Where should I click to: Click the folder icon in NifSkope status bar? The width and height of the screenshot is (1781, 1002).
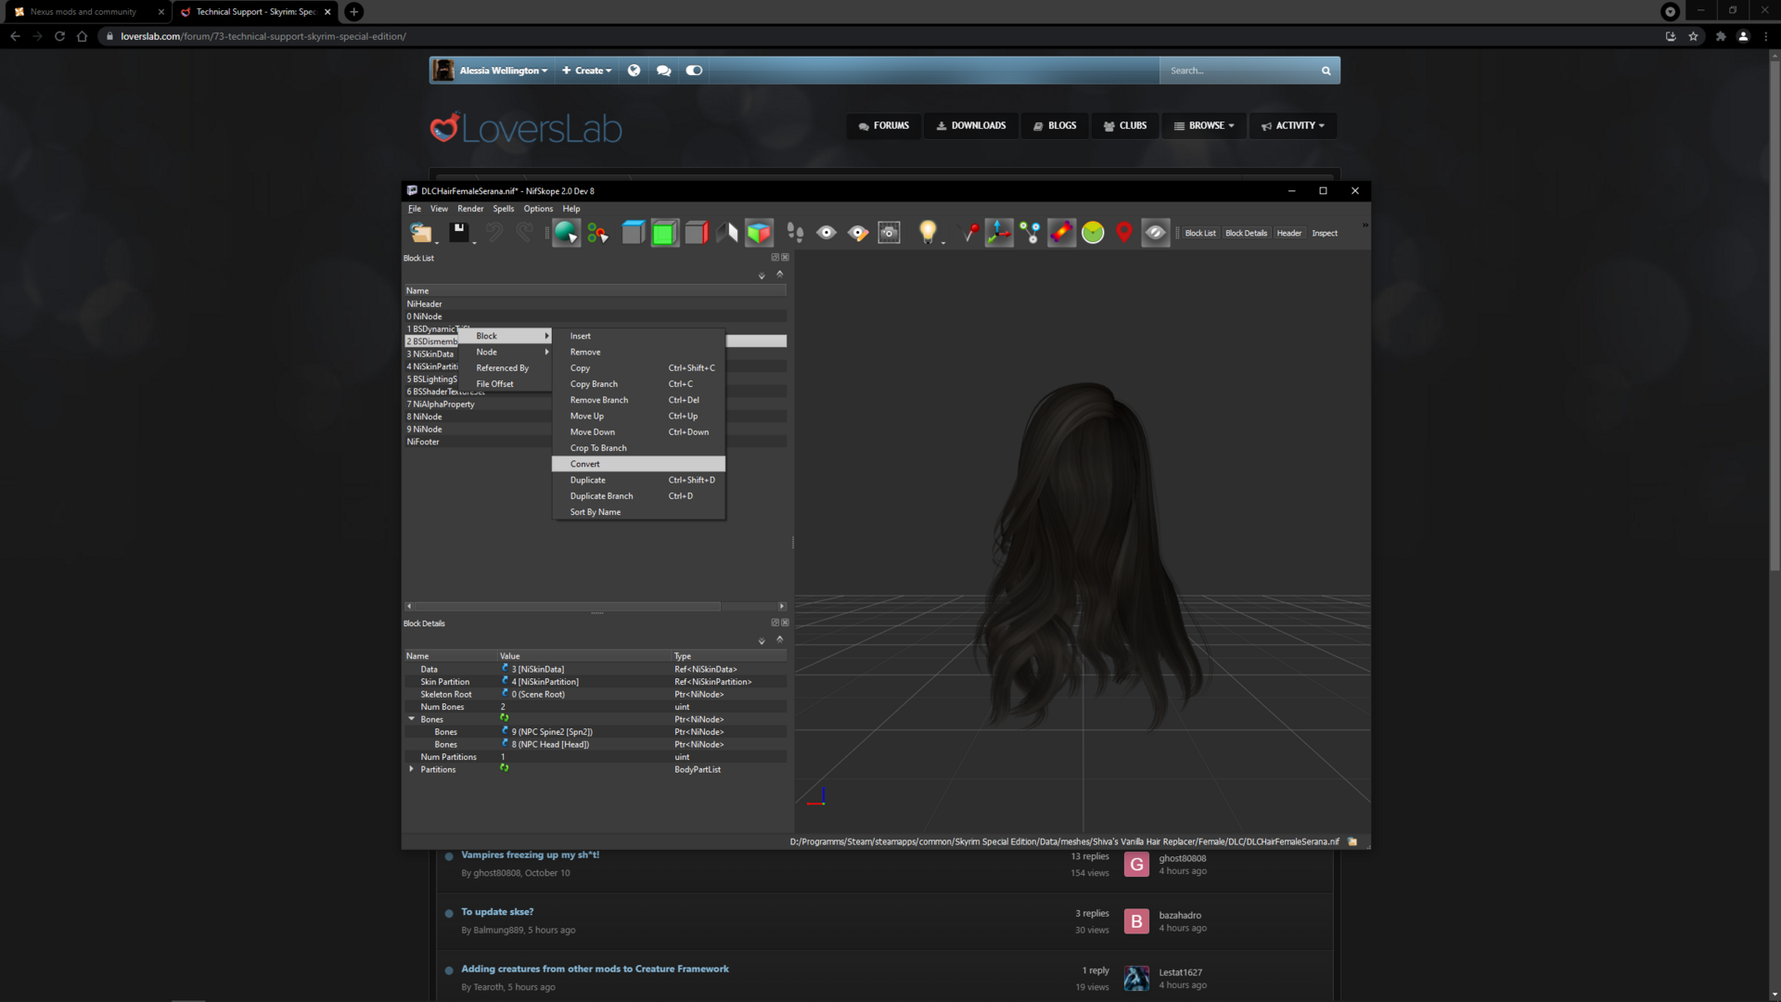[x=1352, y=841]
